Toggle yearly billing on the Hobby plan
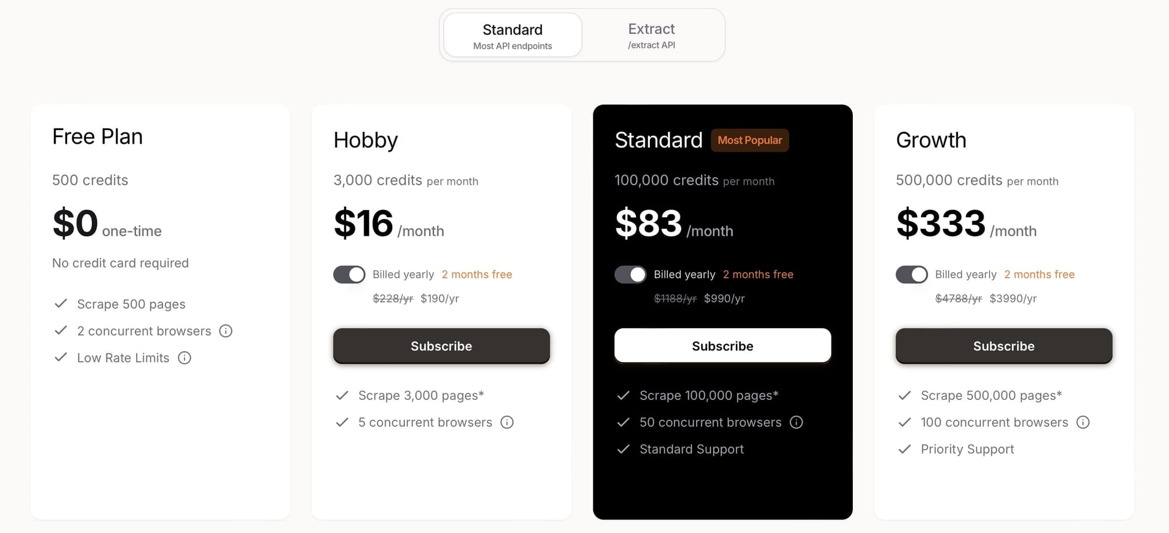This screenshot has height=533, width=1169. pos(349,274)
